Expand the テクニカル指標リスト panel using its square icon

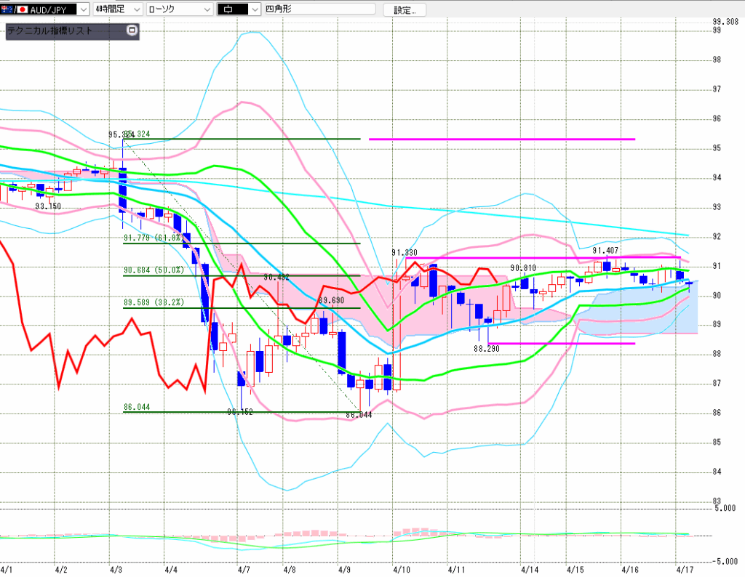click(x=132, y=31)
